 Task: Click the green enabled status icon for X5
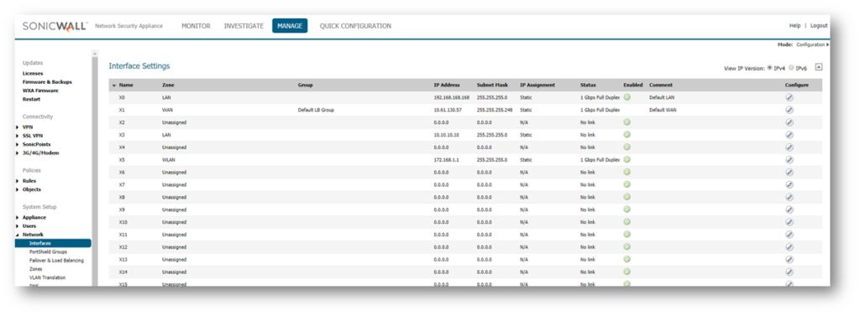pyautogui.click(x=627, y=159)
